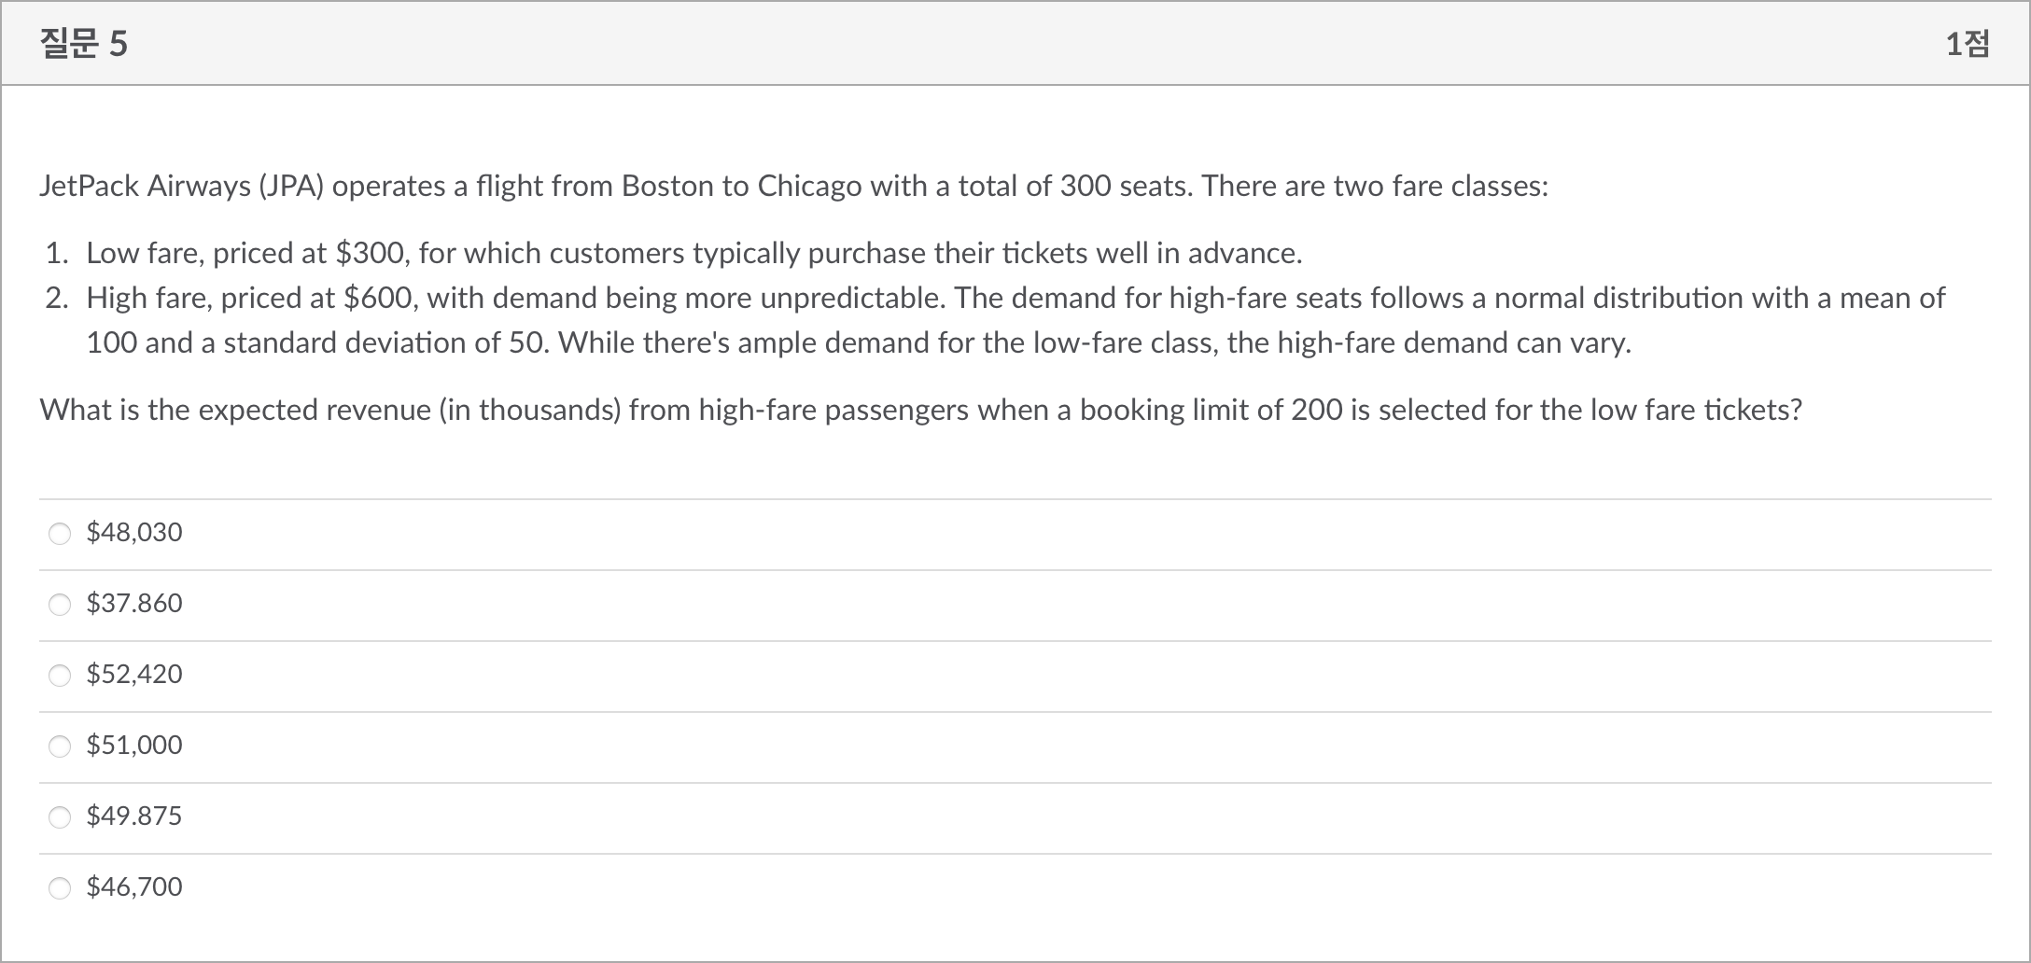Image resolution: width=2031 pixels, height=963 pixels.
Task: Click the 1점 points label
Action: tap(1967, 44)
